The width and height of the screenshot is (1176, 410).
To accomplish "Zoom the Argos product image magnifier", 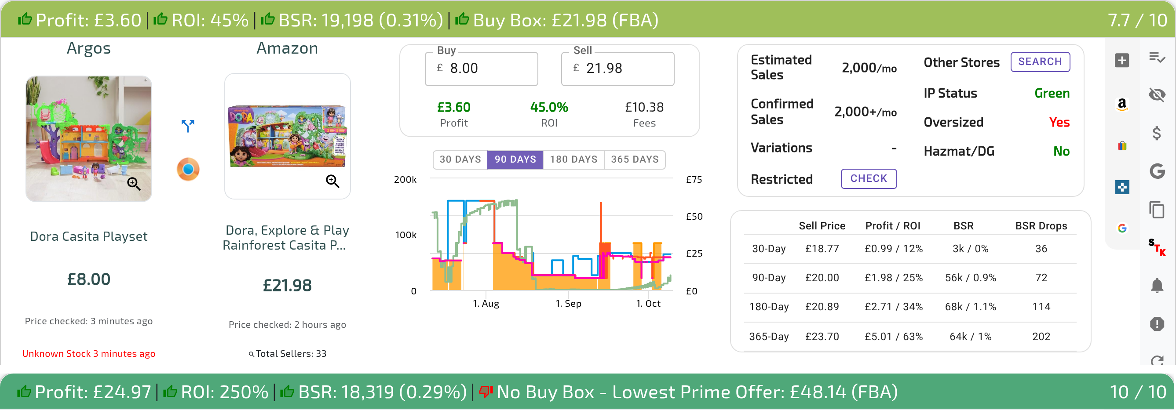I will [134, 183].
